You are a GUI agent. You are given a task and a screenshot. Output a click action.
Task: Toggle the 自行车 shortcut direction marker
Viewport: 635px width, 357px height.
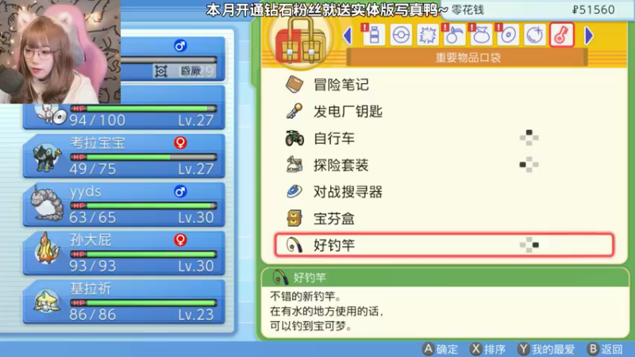click(529, 137)
